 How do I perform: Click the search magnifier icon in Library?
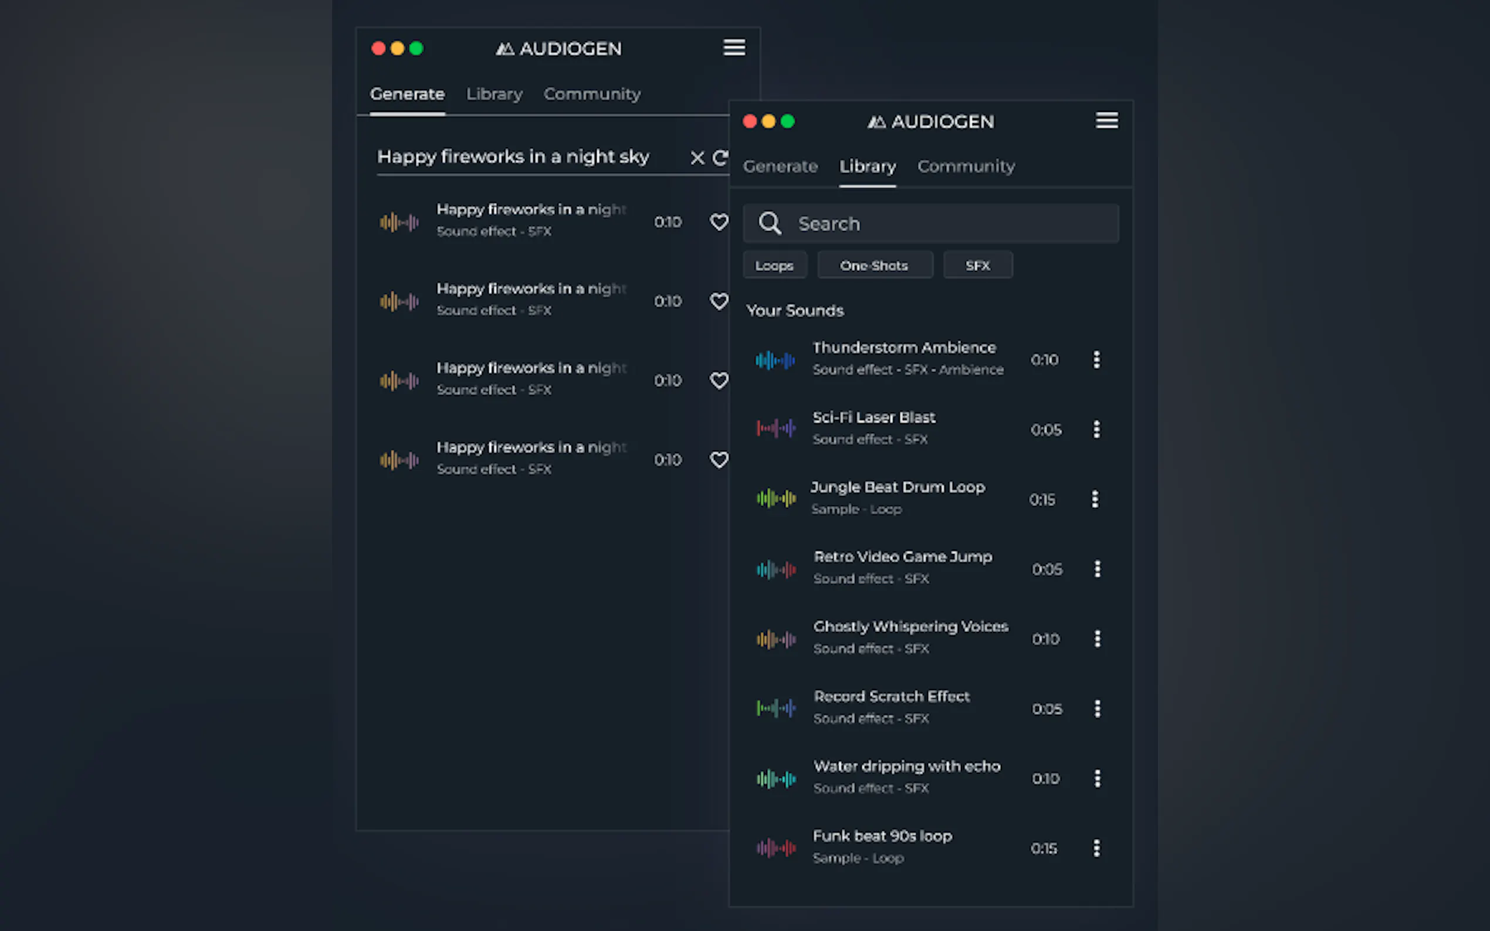point(769,223)
